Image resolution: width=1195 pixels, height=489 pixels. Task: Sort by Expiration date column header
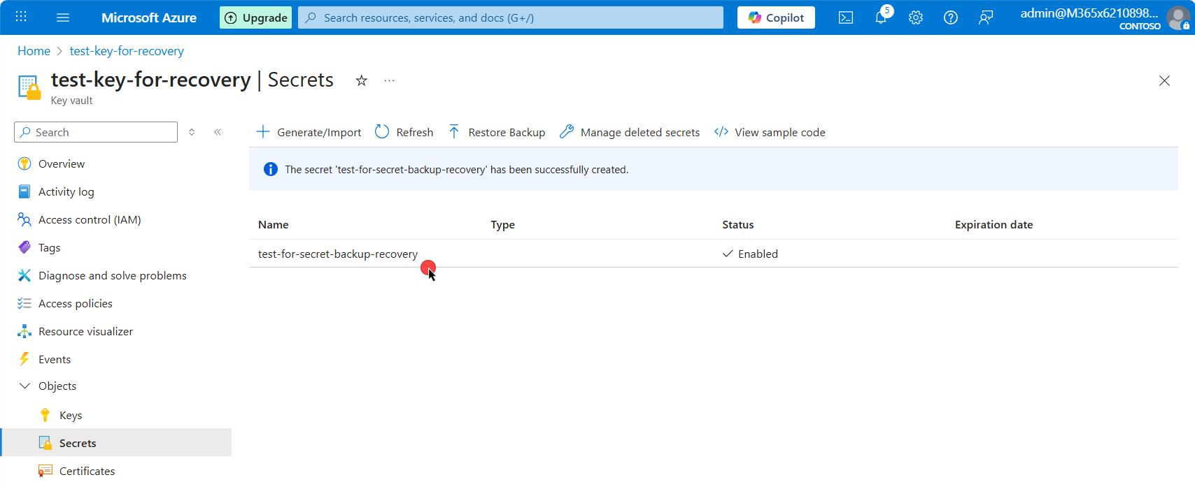[994, 224]
